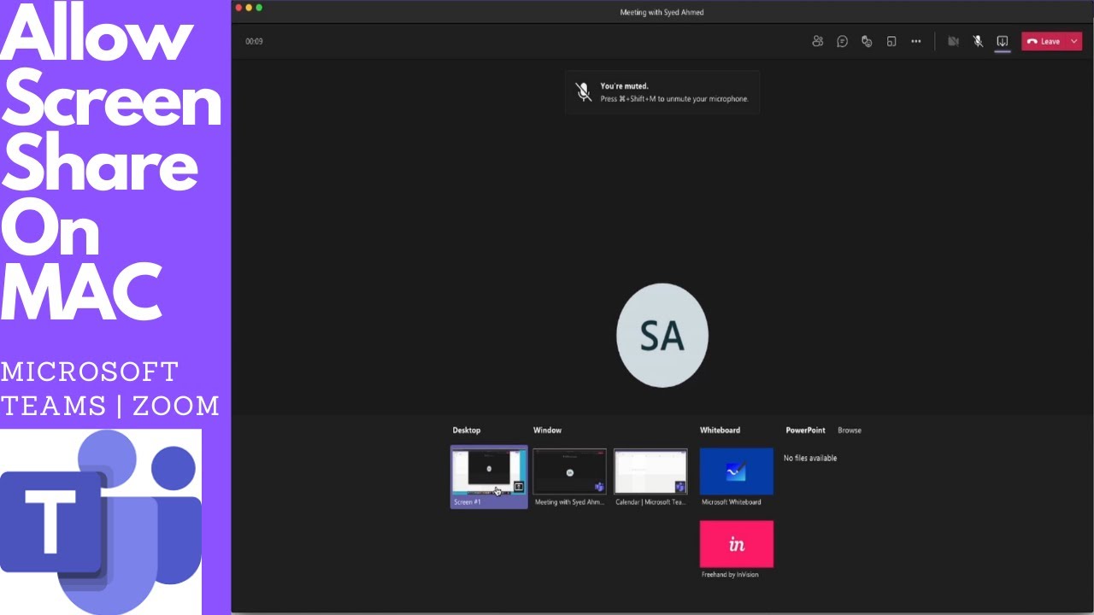Open the meeting chat icon
This screenshot has height=615, width=1094.
coord(842,41)
